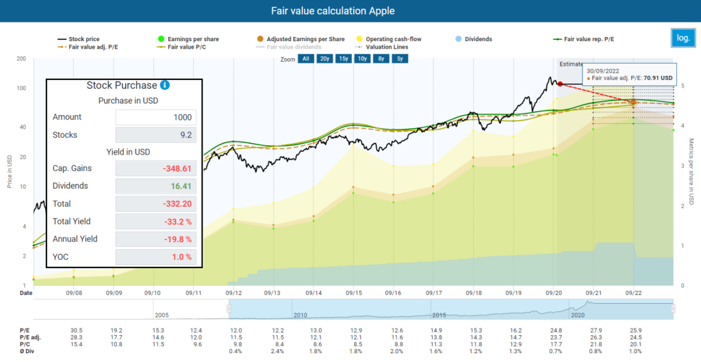Click the Stock Purchase info icon
This screenshot has width=701, height=362.
164,85
